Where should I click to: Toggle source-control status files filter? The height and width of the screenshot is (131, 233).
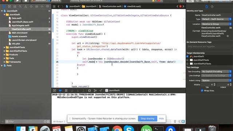click(x=48, y=122)
